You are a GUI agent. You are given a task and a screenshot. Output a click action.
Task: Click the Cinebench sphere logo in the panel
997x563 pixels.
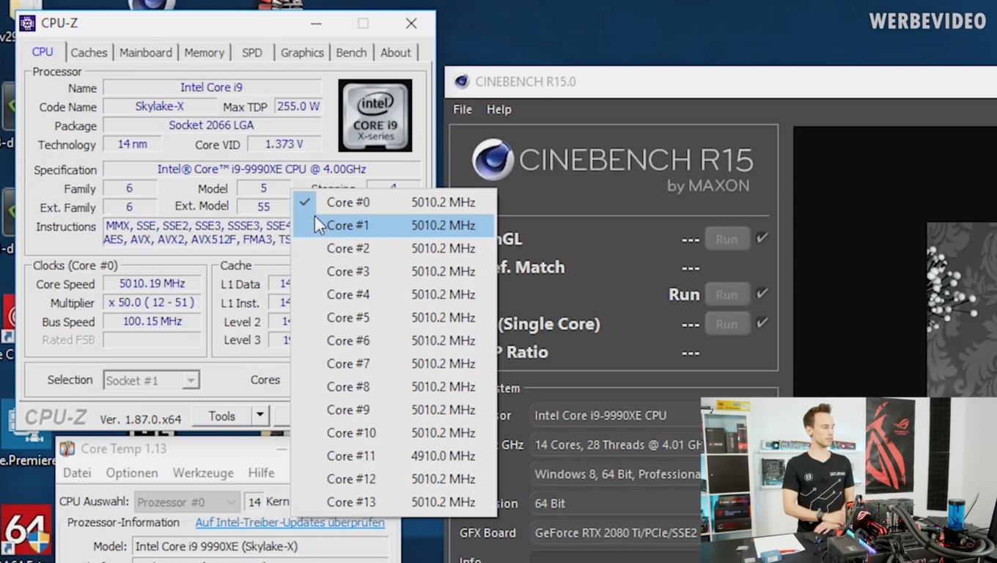(x=493, y=160)
